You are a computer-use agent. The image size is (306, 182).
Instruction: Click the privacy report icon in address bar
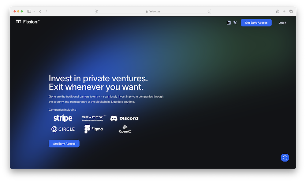pyautogui.click(x=97, y=12)
